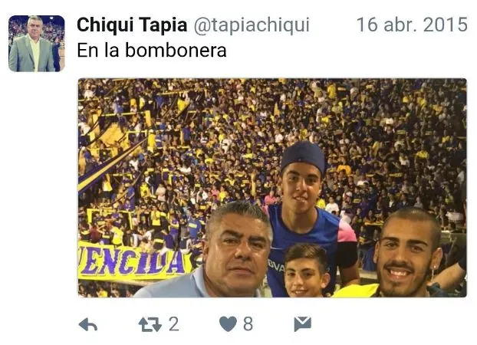Click the yellow banner in the photo
Viewport: 477px width, 345px height.
134,260
